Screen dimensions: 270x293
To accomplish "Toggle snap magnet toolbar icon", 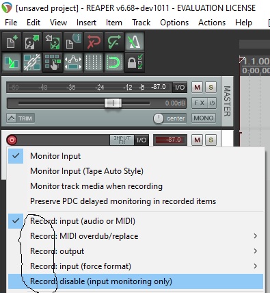I will click(x=114, y=62).
